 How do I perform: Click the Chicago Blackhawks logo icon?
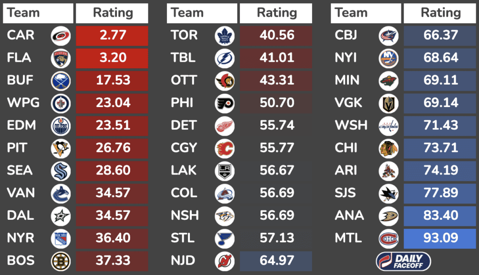tap(388, 148)
